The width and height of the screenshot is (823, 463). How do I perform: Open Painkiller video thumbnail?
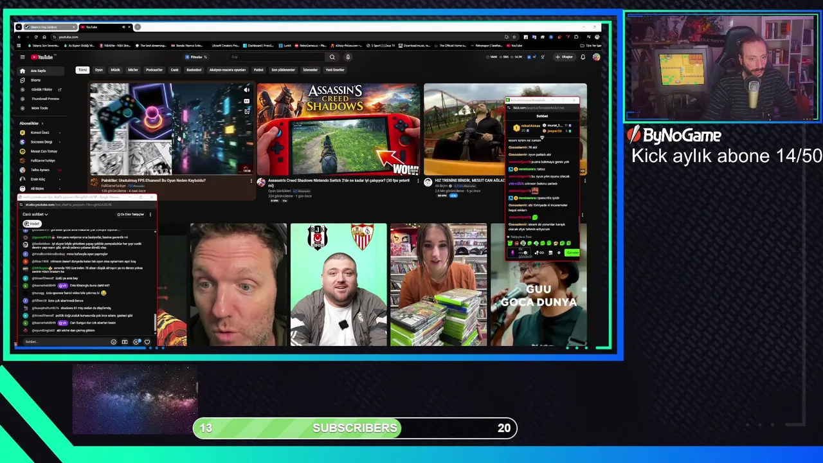pyautogui.click(x=172, y=129)
